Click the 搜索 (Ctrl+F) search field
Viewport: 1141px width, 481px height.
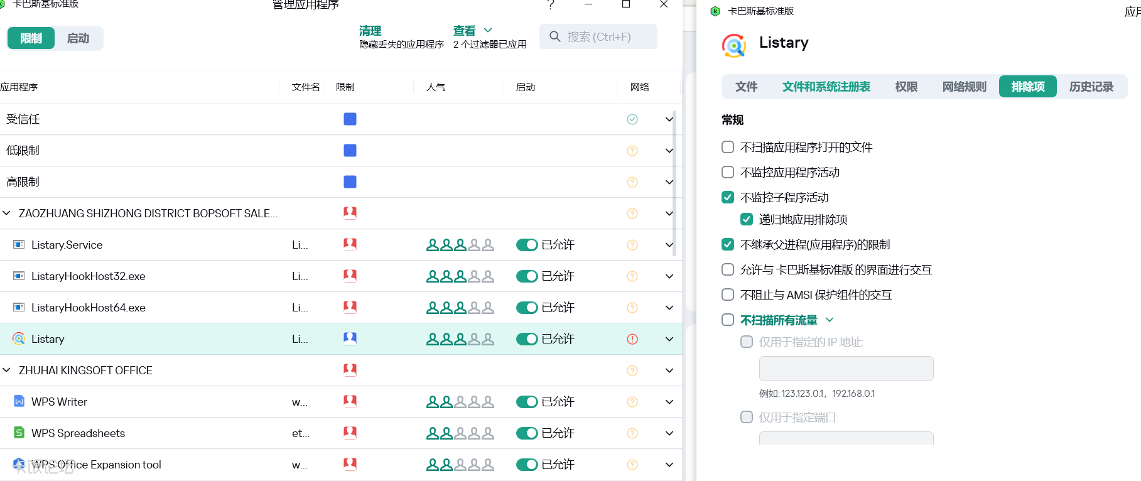pyautogui.click(x=598, y=36)
